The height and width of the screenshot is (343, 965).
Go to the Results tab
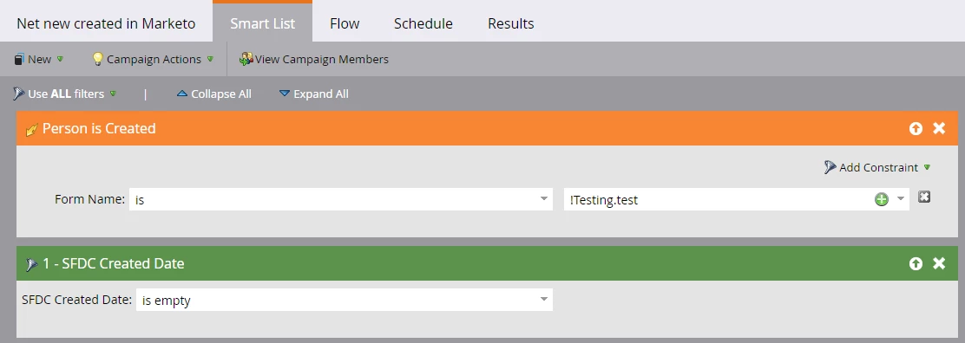511,23
